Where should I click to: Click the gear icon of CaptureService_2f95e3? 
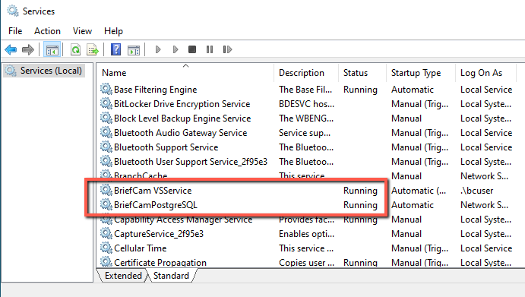pos(106,233)
